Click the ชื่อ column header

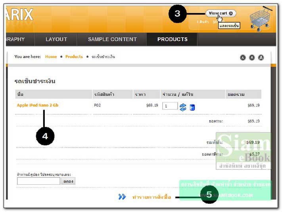[54, 94]
